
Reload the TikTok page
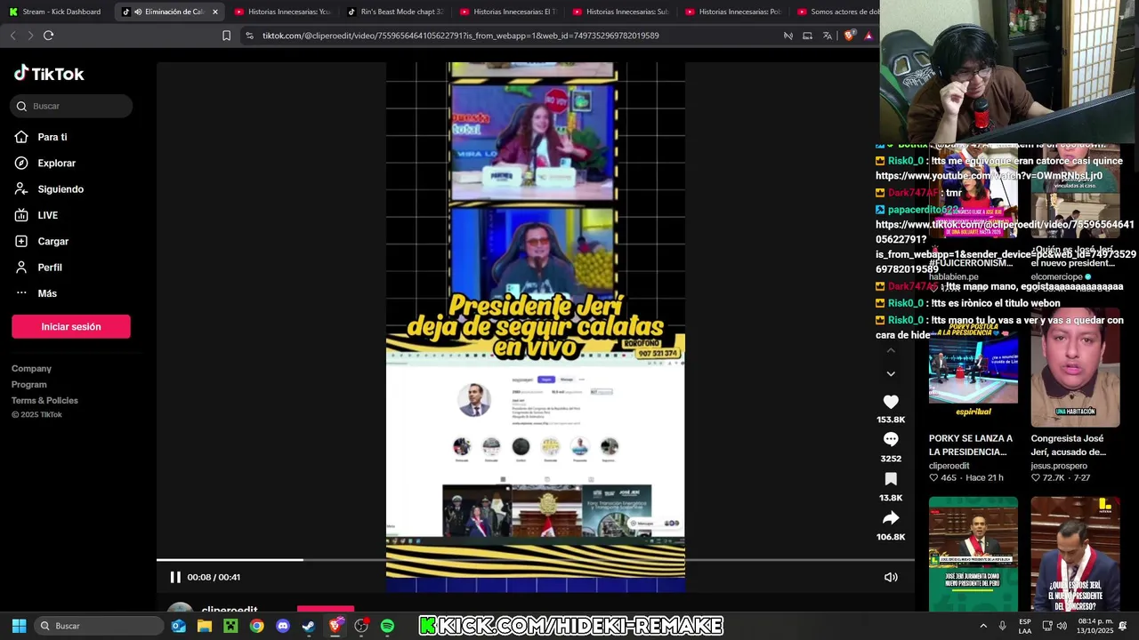coord(48,36)
